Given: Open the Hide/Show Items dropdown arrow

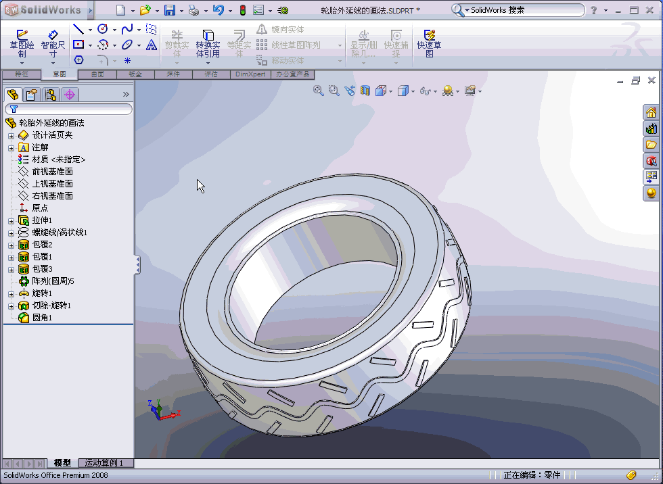Looking at the screenshot, I should pos(435,91).
